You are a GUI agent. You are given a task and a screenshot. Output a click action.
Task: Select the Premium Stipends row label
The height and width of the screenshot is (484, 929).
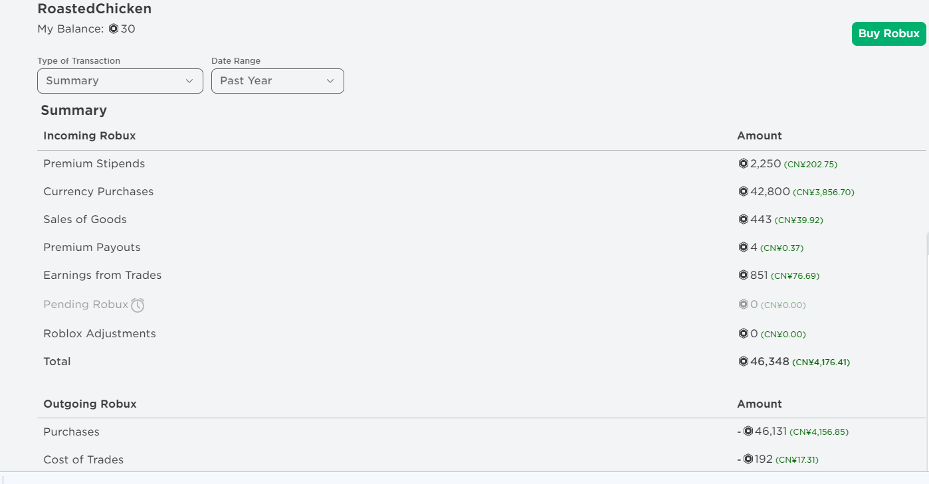(x=94, y=164)
